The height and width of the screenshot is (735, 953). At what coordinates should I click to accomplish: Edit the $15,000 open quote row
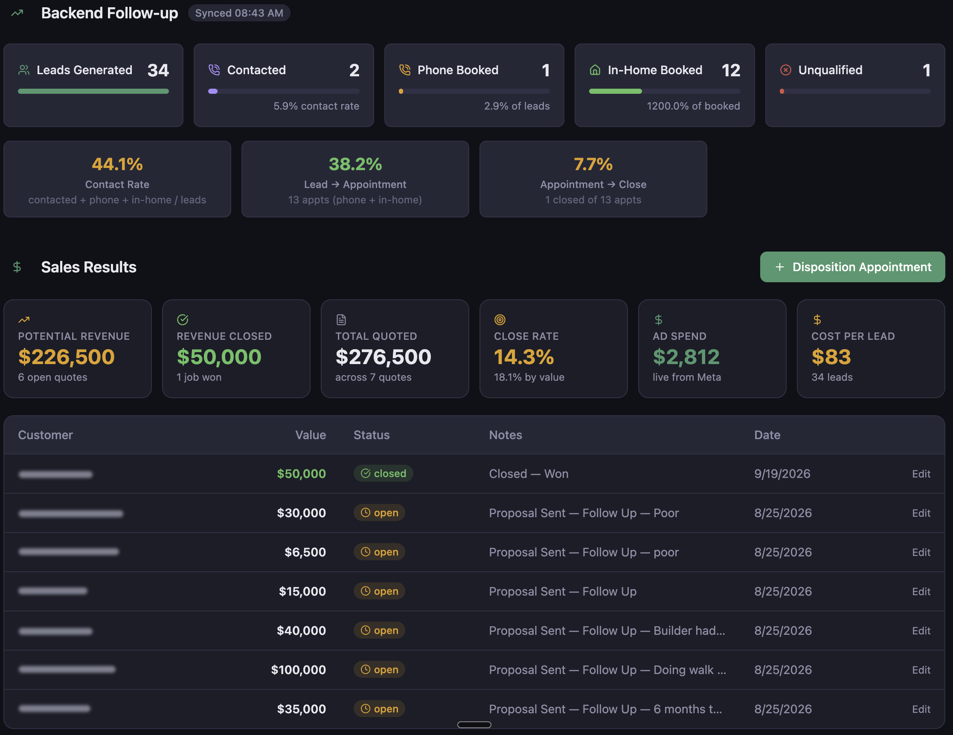click(x=921, y=591)
